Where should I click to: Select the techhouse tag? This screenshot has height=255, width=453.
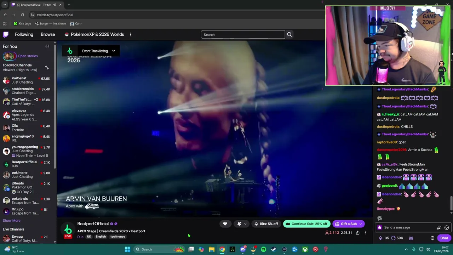(x=117, y=237)
